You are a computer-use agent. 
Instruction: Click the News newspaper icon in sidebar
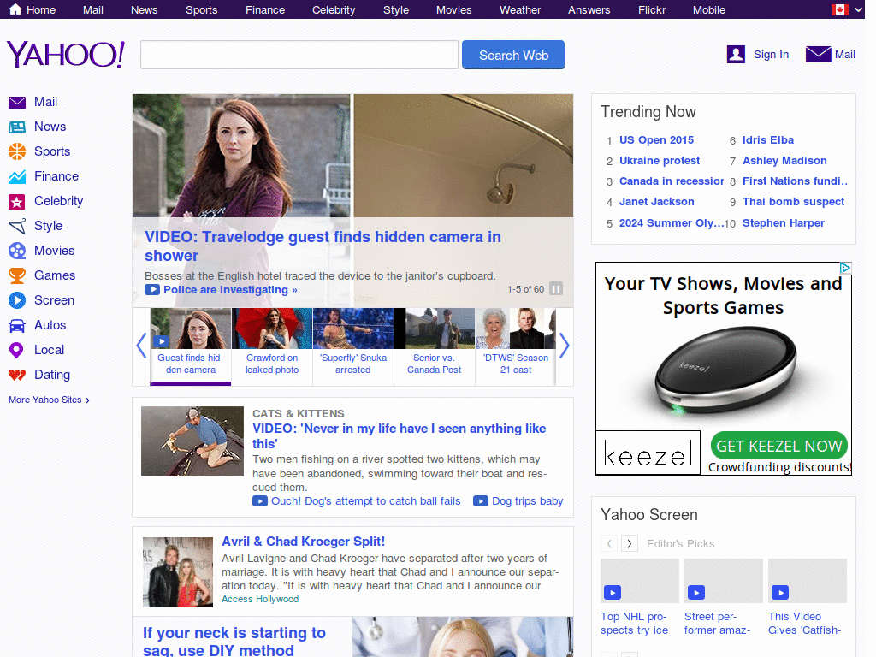tap(17, 127)
